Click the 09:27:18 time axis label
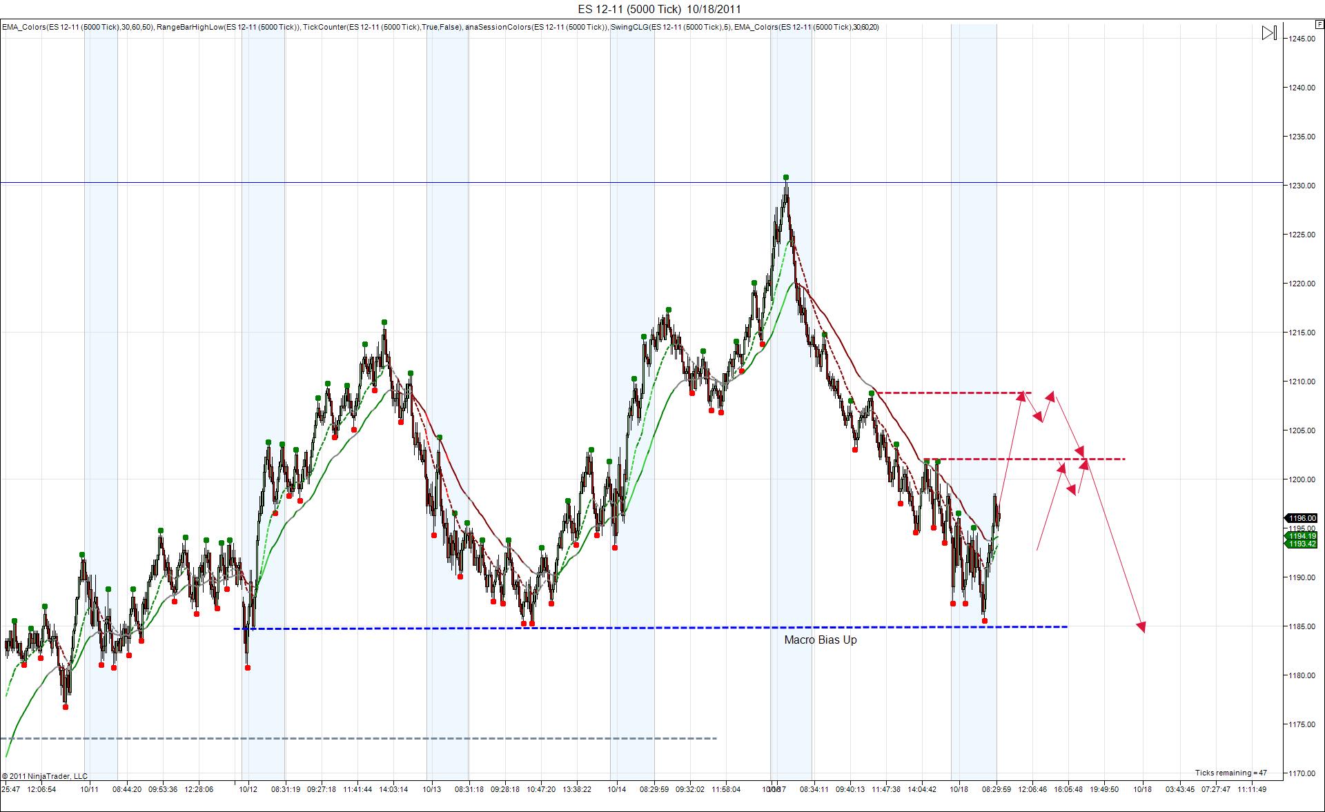The width and height of the screenshot is (1325, 812). click(x=322, y=789)
